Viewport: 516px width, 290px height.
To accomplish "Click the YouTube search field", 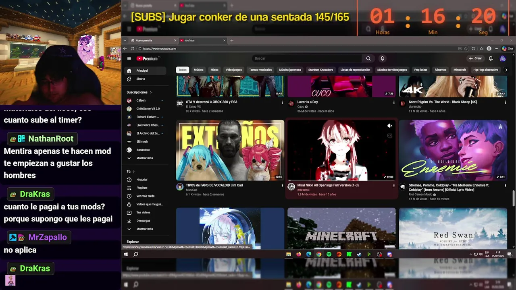I will click(x=308, y=58).
